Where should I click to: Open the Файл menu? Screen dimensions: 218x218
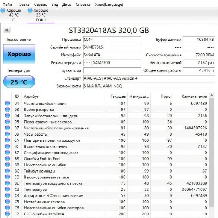click(7, 5)
